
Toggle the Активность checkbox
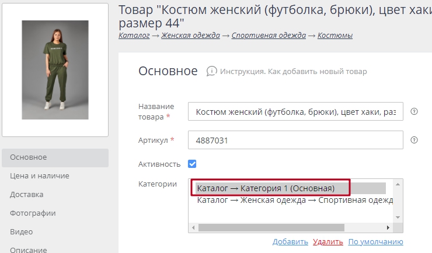tap(192, 164)
